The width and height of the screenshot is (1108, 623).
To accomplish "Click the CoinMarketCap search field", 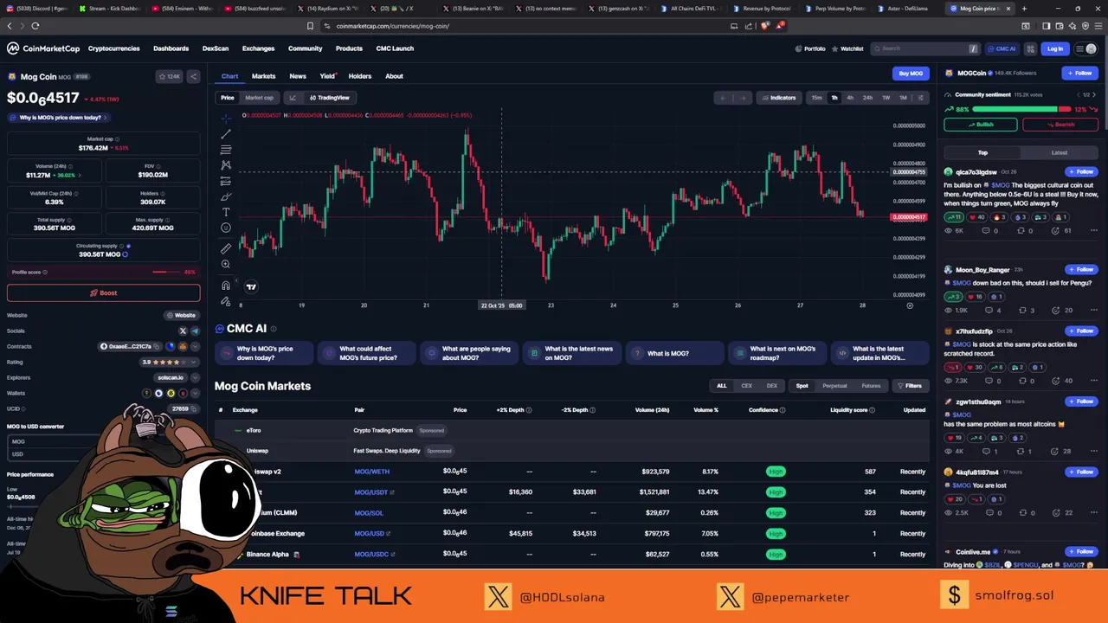I will [926, 48].
